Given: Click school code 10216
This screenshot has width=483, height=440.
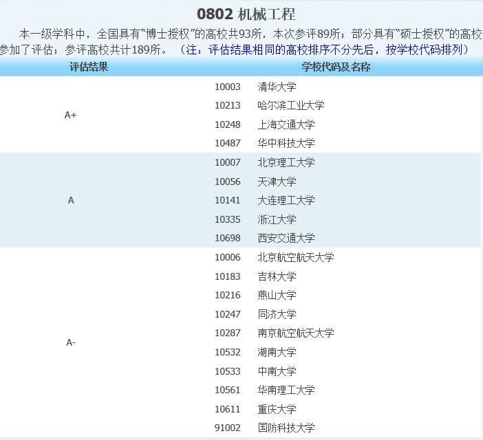Looking at the screenshot, I should (x=227, y=295).
